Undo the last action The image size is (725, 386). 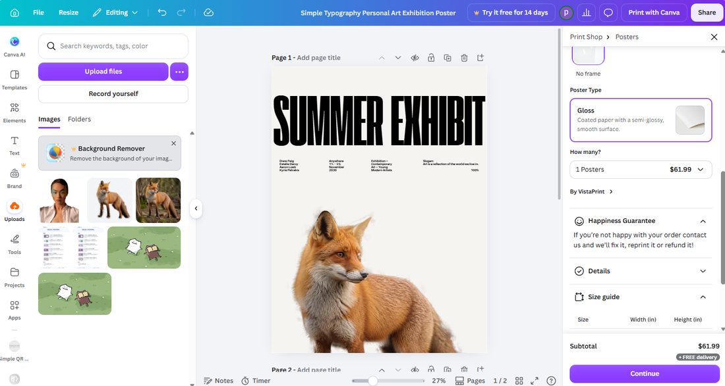pyautogui.click(x=162, y=12)
